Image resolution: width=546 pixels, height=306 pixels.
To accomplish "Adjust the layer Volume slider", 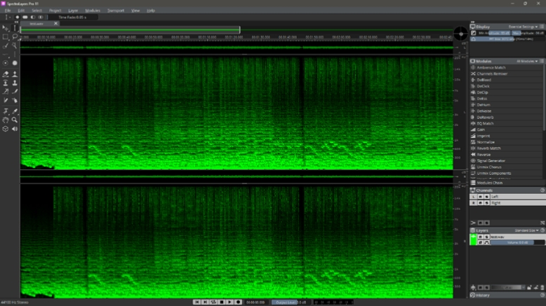I will (516, 242).
